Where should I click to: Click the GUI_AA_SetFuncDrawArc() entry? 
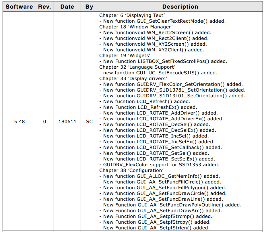[x=160, y=210]
